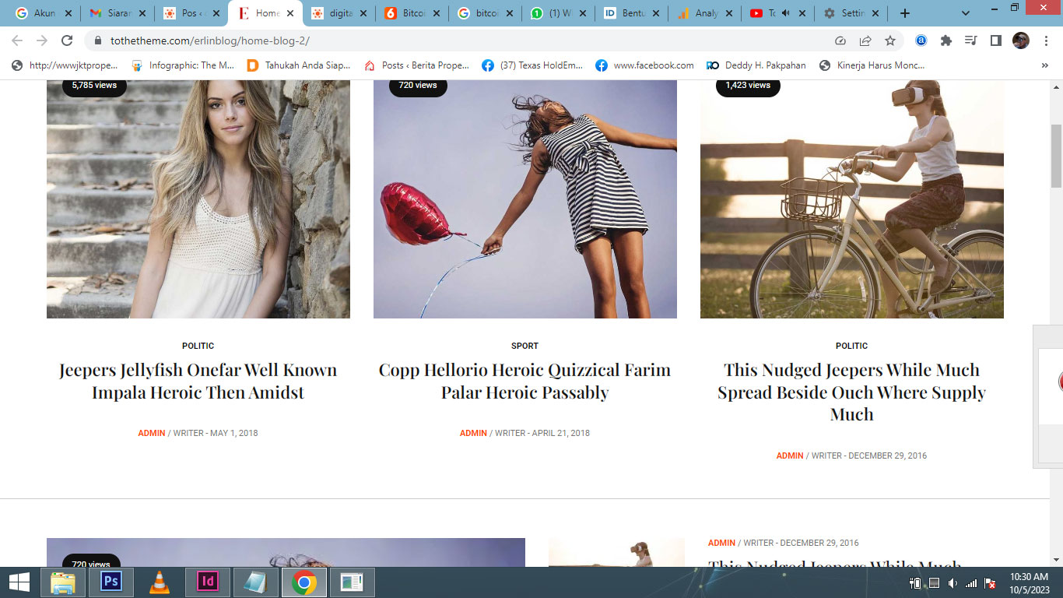Reload the current page
Screen dimensions: 1063x598
[x=67, y=40]
